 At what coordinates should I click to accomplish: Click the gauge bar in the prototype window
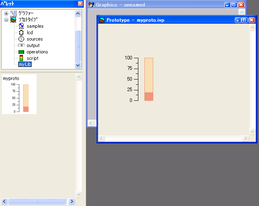point(149,79)
